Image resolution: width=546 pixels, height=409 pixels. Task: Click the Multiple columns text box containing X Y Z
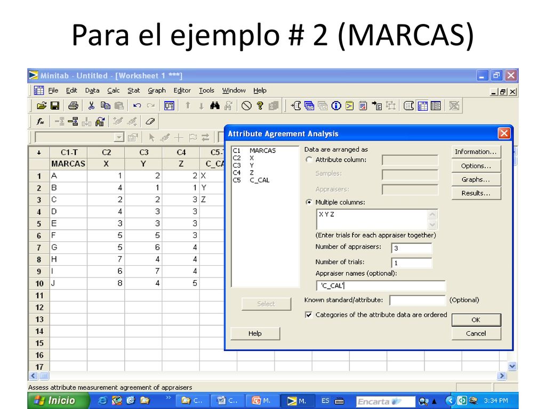click(x=372, y=219)
